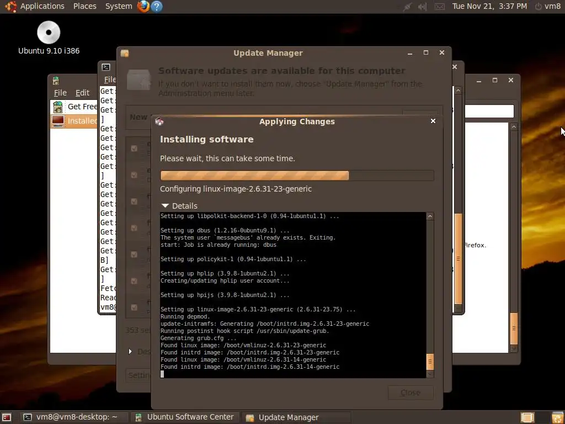The height and width of the screenshot is (424, 565).
Task: Click the Update Manager title bar icon
Action: coord(125,53)
